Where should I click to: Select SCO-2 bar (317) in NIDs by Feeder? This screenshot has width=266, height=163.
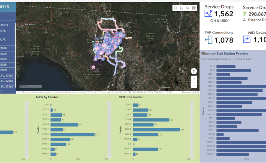pyautogui.click(x=73, y=135)
